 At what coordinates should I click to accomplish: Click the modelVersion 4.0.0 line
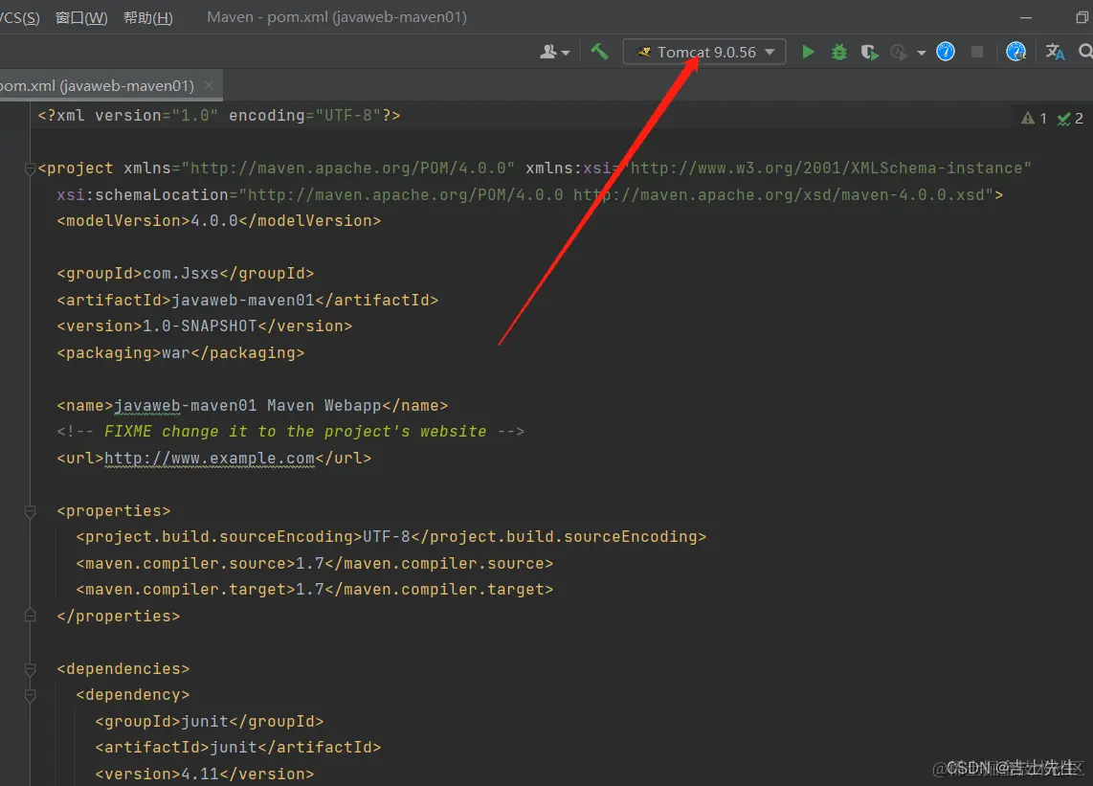pyautogui.click(x=219, y=221)
